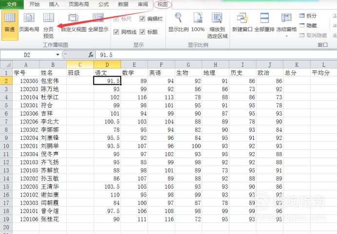The height and width of the screenshot is (234, 337).
Task: Click header cell 平均分
Action: (324, 73)
